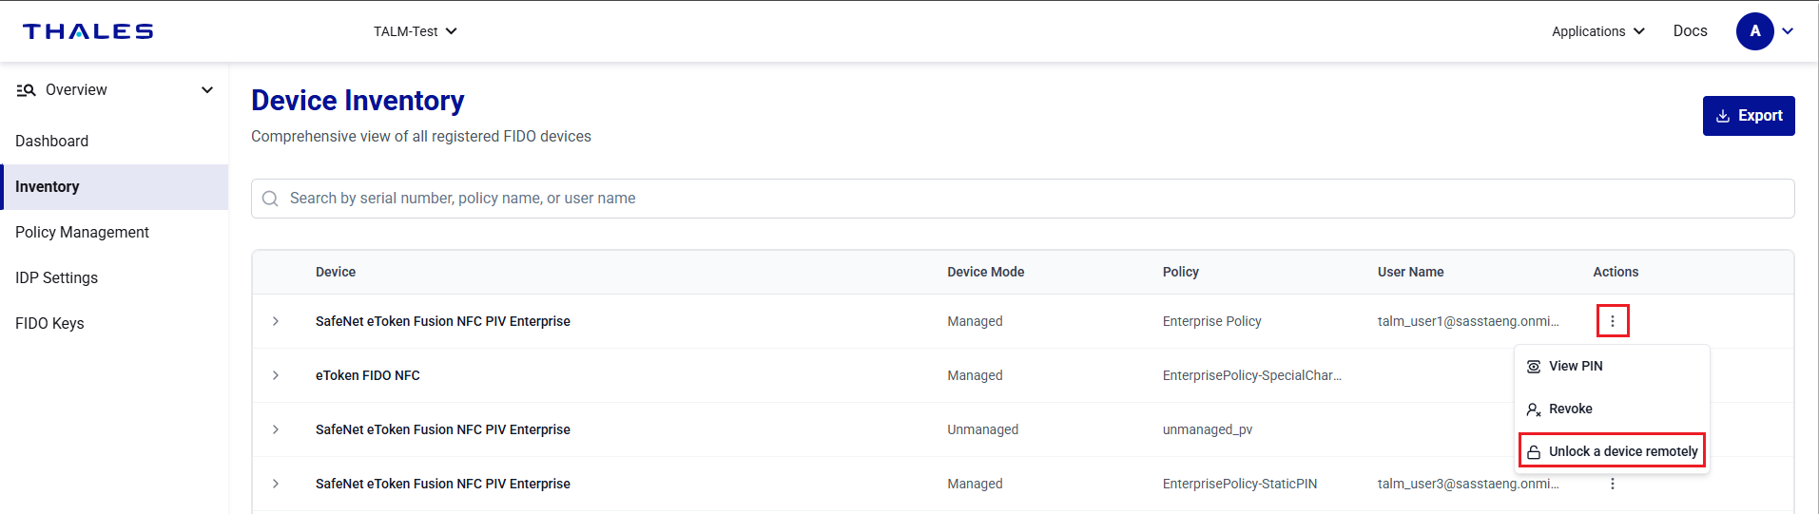Open actions menu for talm_user3 device
Image resolution: width=1819 pixels, height=514 pixels.
[x=1613, y=484]
